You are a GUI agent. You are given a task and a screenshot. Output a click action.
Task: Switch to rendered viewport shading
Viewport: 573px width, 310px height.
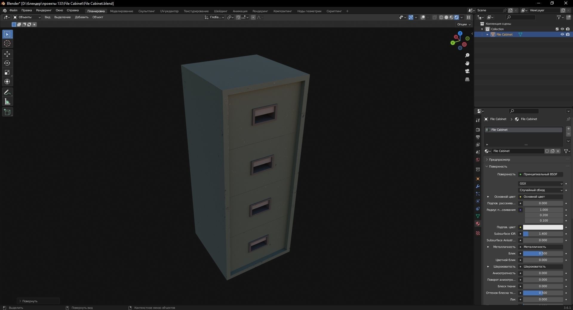click(457, 17)
